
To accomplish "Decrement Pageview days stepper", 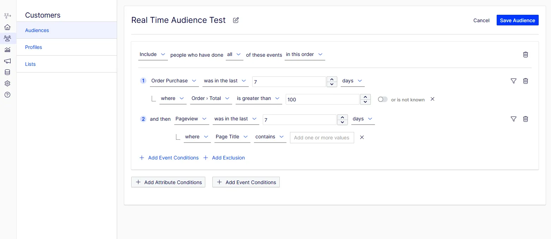I will click(343, 122).
